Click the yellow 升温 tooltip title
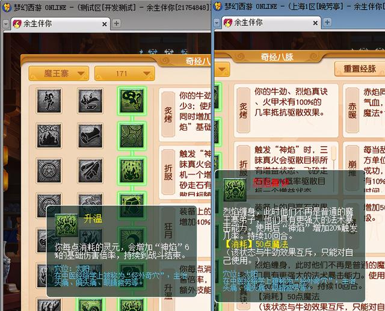Viewport: 385px width, 311px height. [x=93, y=218]
